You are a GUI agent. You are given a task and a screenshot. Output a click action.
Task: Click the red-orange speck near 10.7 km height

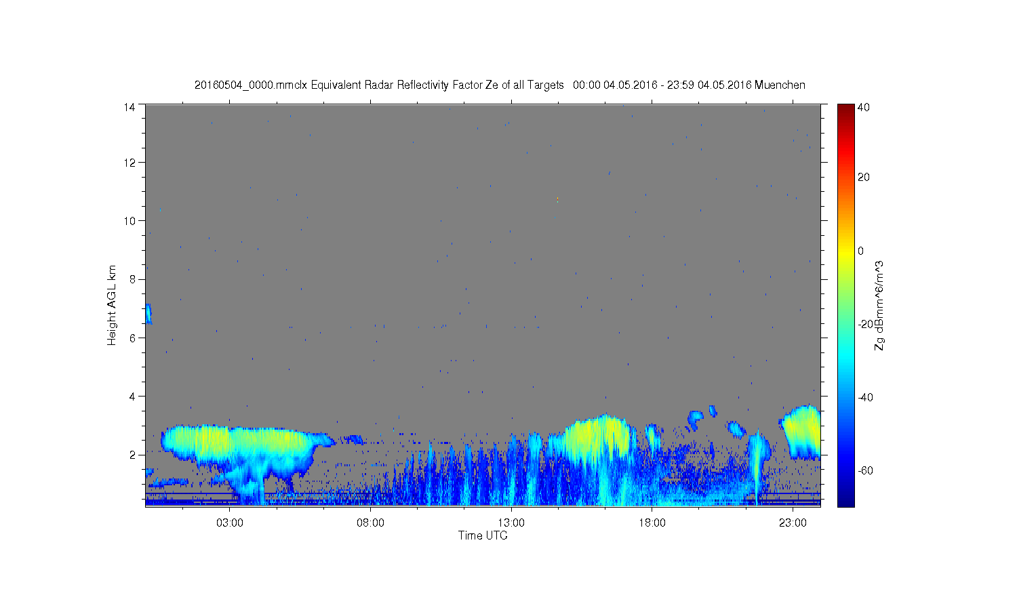pyautogui.click(x=557, y=199)
